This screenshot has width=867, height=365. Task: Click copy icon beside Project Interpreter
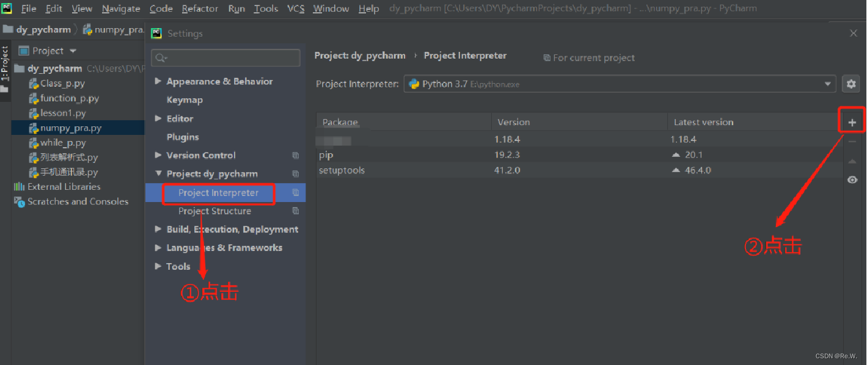(296, 193)
